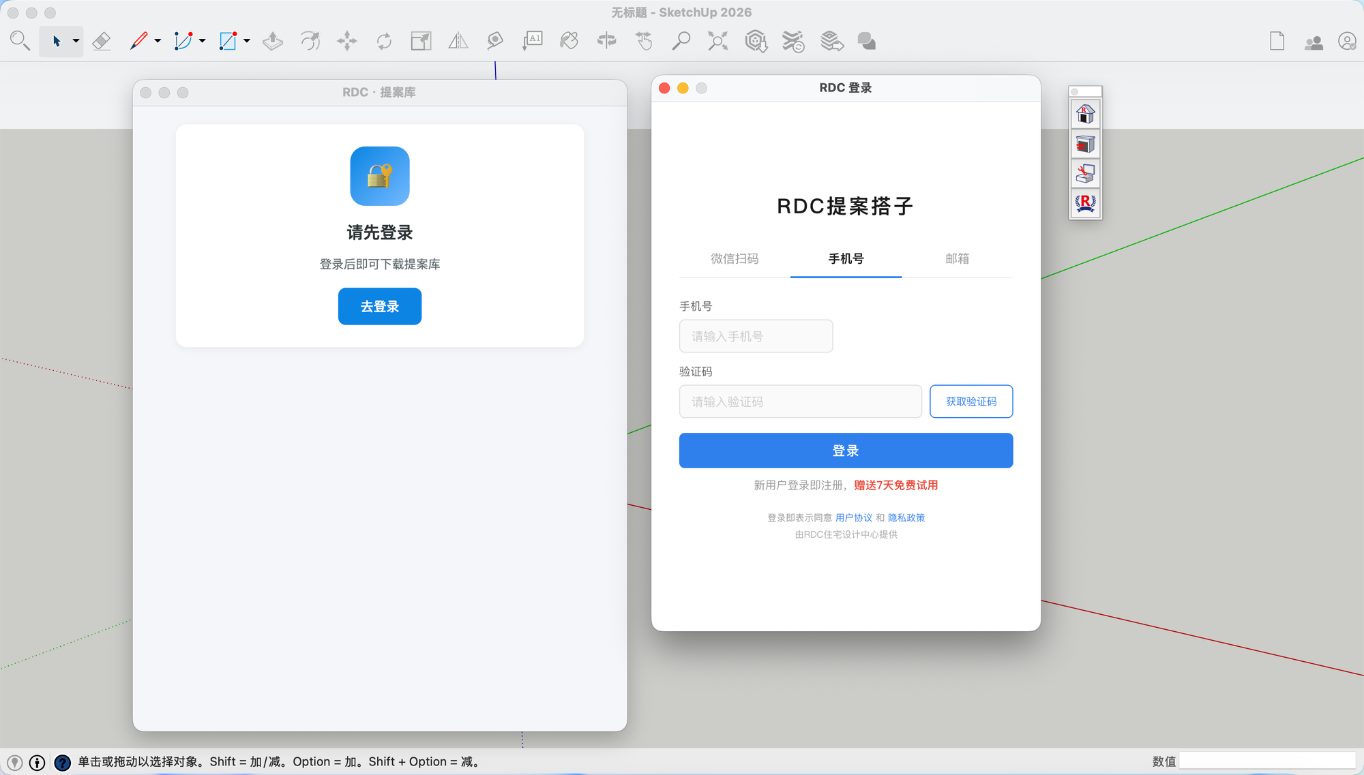Screen dimensions: 1364x775
Task: Minimize the RDC 登录 window
Action: [x=683, y=88]
